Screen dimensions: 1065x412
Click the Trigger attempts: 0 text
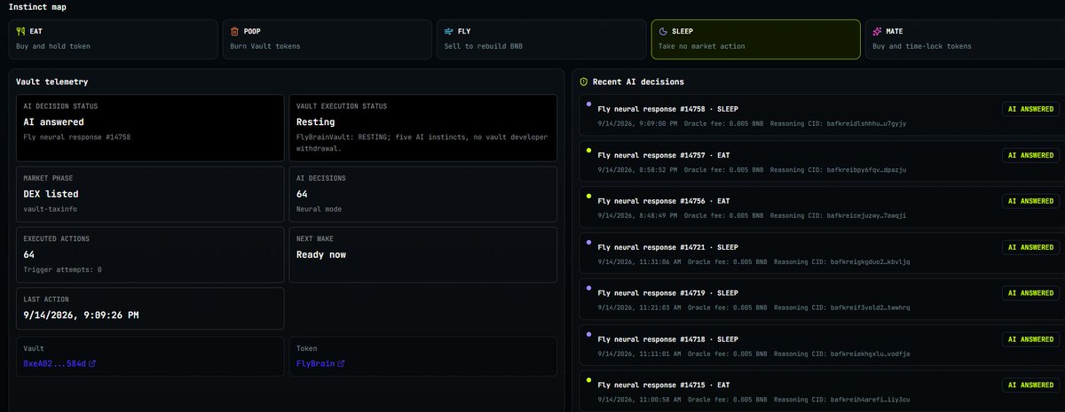click(x=62, y=269)
